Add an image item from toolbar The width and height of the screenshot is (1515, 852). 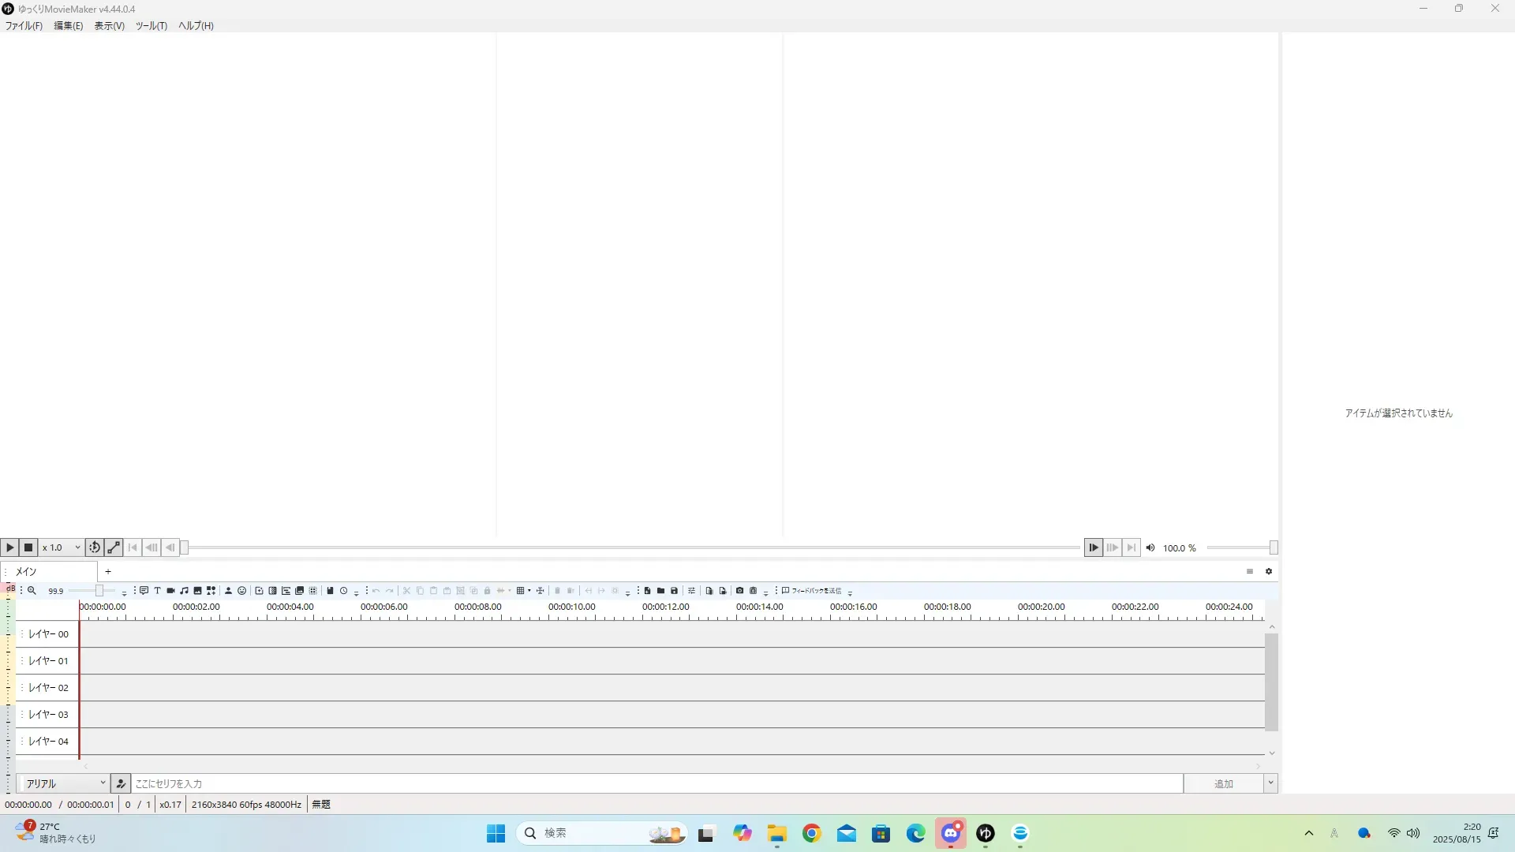pos(197,590)
